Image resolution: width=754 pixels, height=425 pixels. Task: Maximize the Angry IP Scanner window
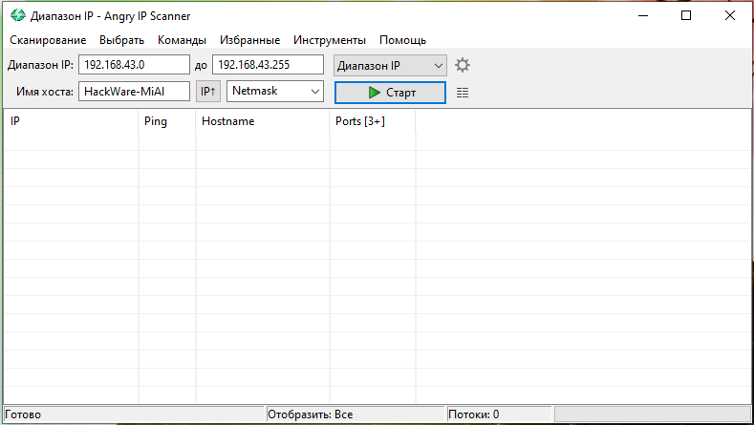(686, 16)
